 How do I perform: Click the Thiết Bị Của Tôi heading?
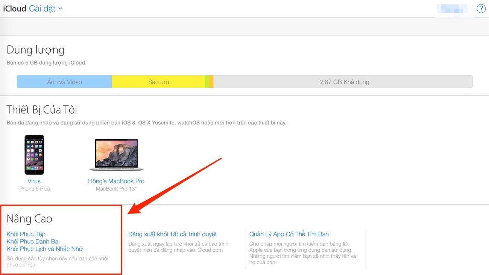pyautogui.click(x=42, y=110)
